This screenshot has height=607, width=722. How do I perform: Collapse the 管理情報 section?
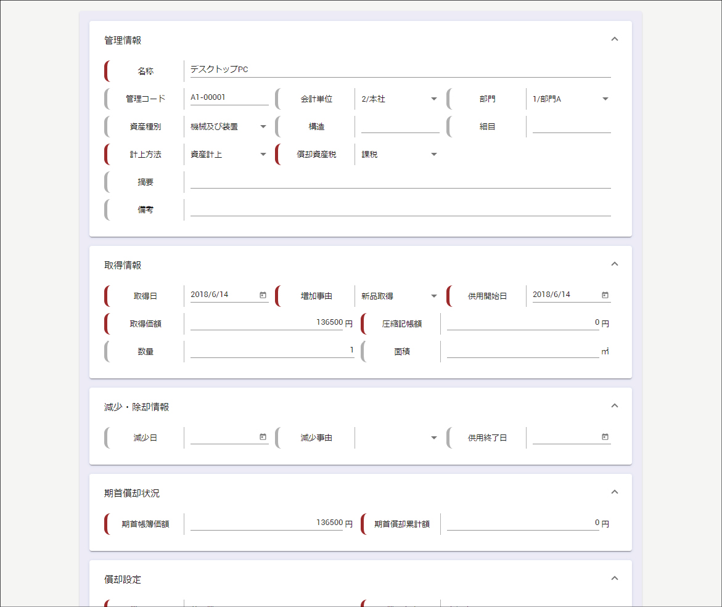tap(614, 39)
